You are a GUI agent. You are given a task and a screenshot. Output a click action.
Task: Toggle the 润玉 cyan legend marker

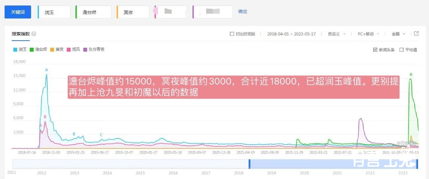click(x=15, y=49)
